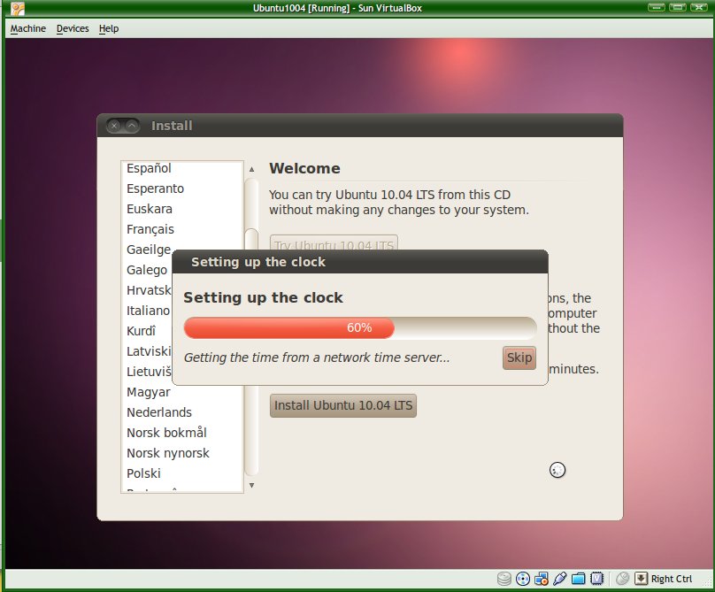Click the 60% clock setup progress bar
The height and width of the screenshot is (592, 715).
(x=360, y=328)
